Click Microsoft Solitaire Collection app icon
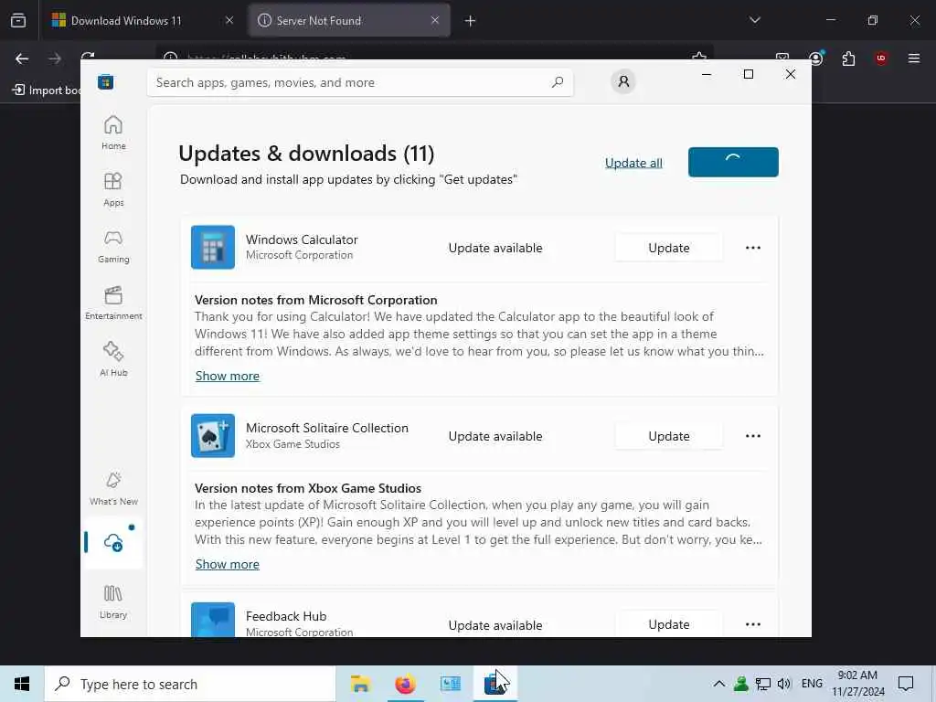Viewport: 936px width, 702px height. coord(212,436)
